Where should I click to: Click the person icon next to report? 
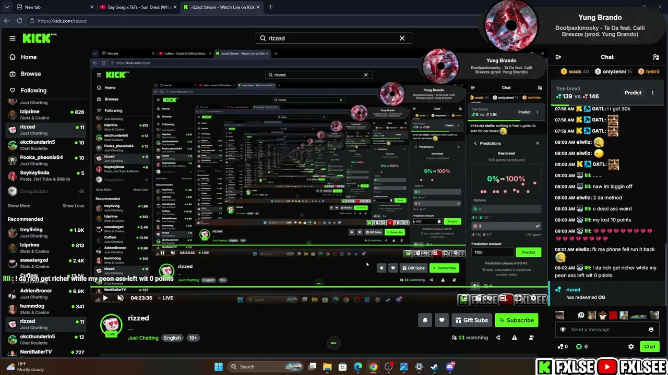[x=531, y=337]
